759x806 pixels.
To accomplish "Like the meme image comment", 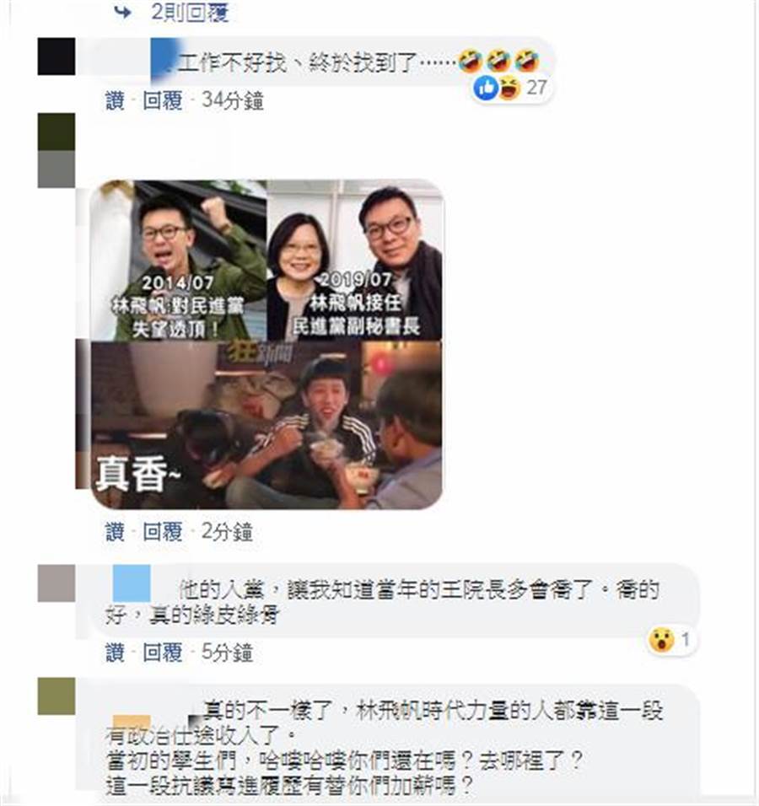I will [x=116, y=531].
